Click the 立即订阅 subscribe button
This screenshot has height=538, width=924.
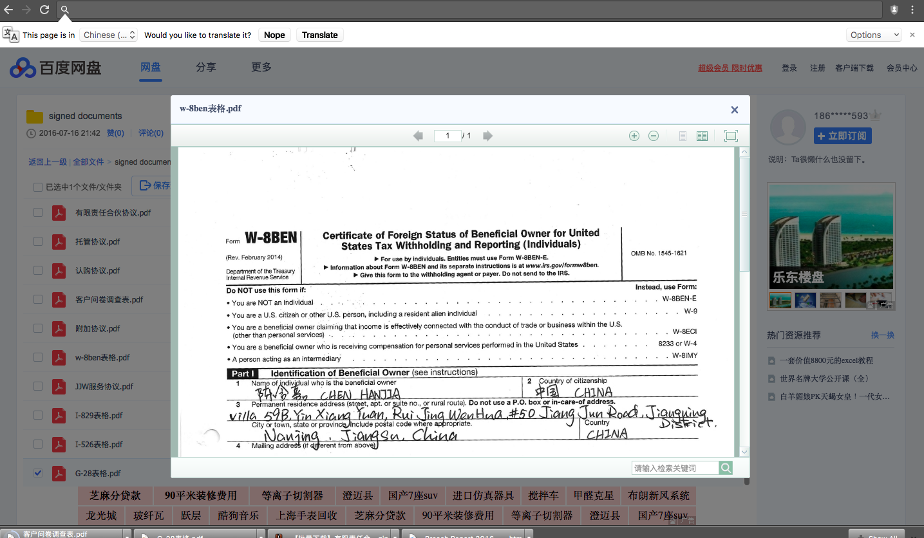tap(843, 136)
